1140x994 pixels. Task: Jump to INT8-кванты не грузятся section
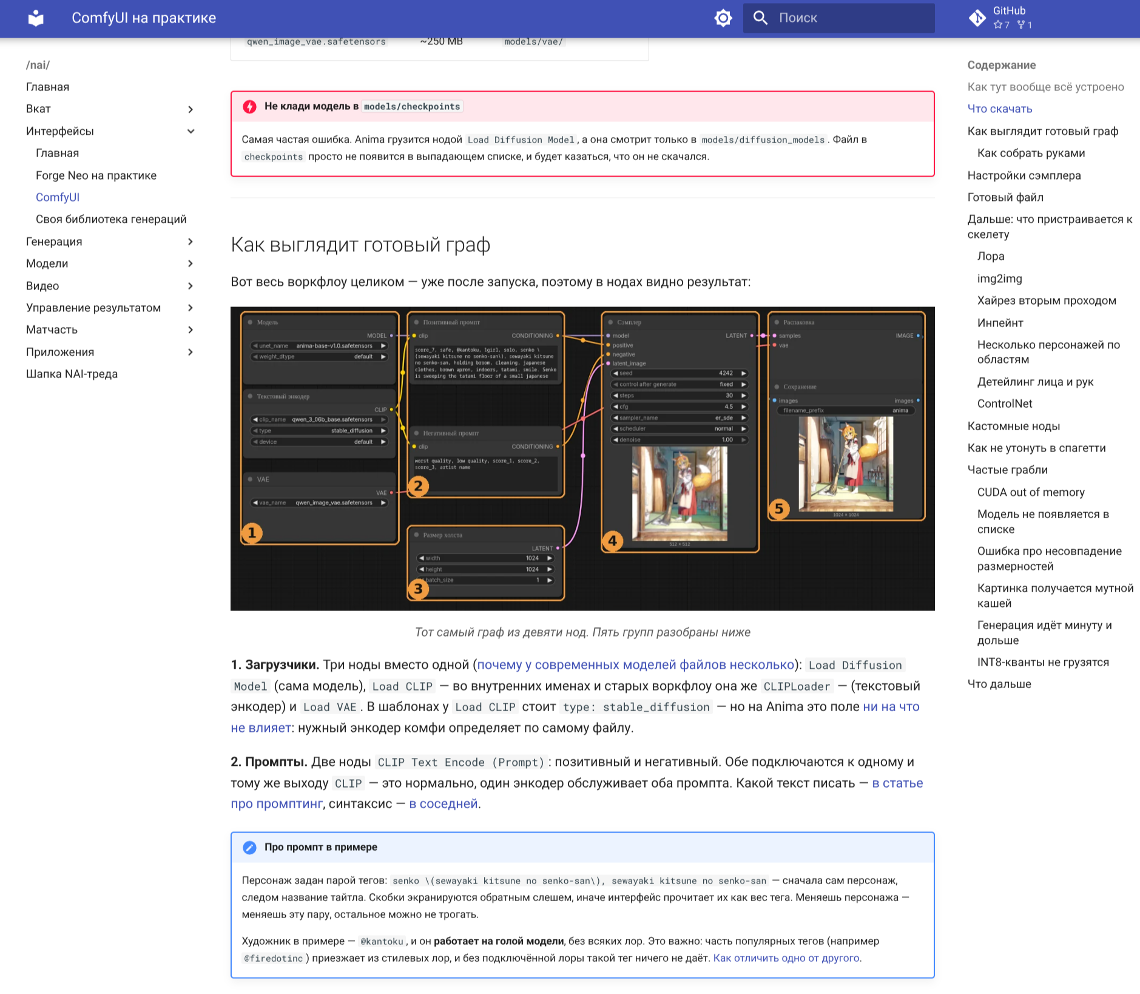[x=1043, y=662]
